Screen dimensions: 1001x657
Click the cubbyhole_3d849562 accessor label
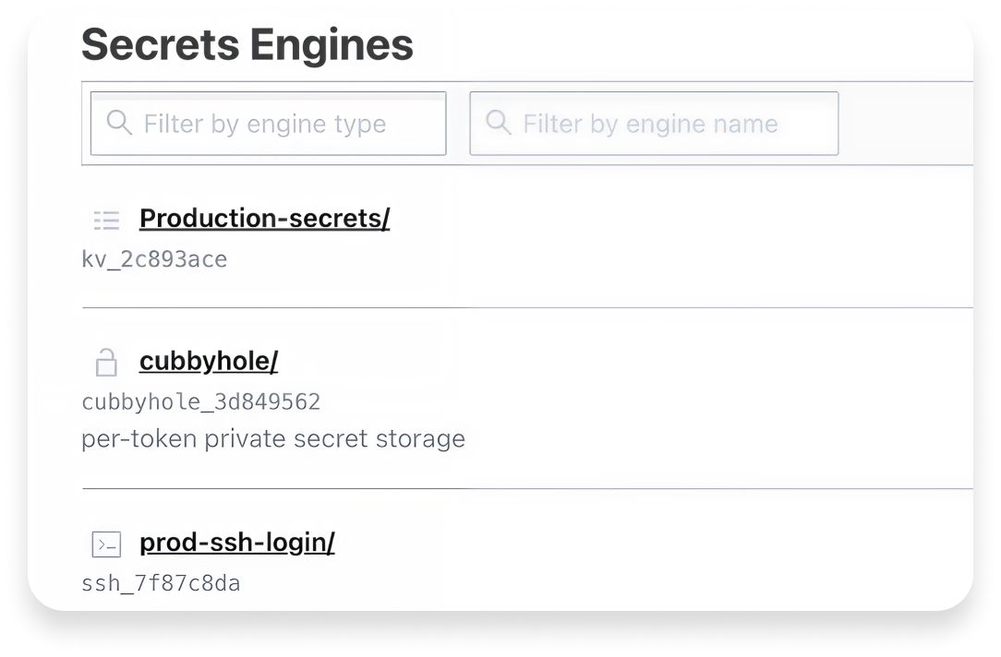pyautogui.click(x=200, y=401)
